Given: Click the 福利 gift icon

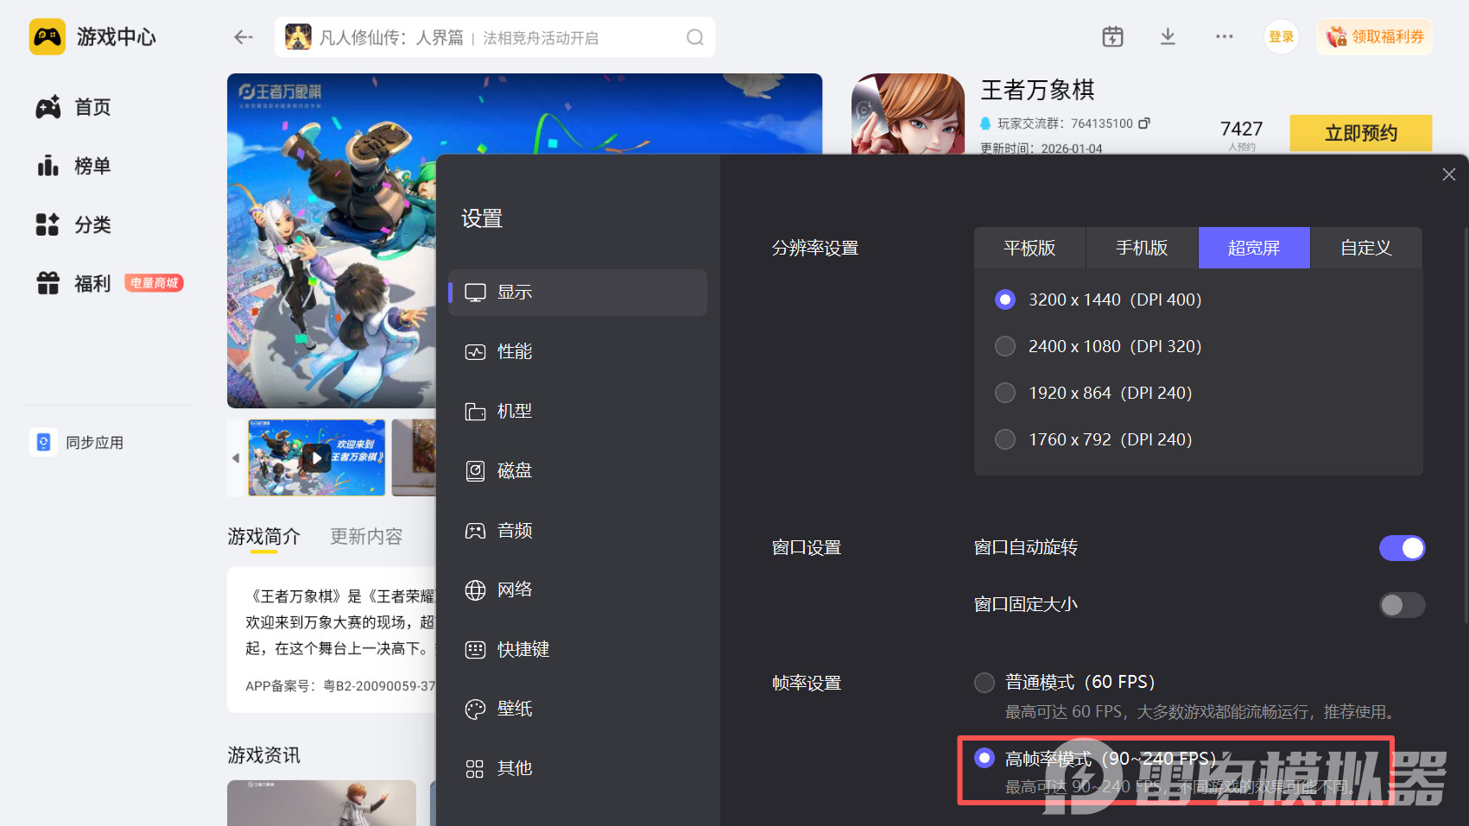Looking at the screenshot, I should [x=48, y=283].
